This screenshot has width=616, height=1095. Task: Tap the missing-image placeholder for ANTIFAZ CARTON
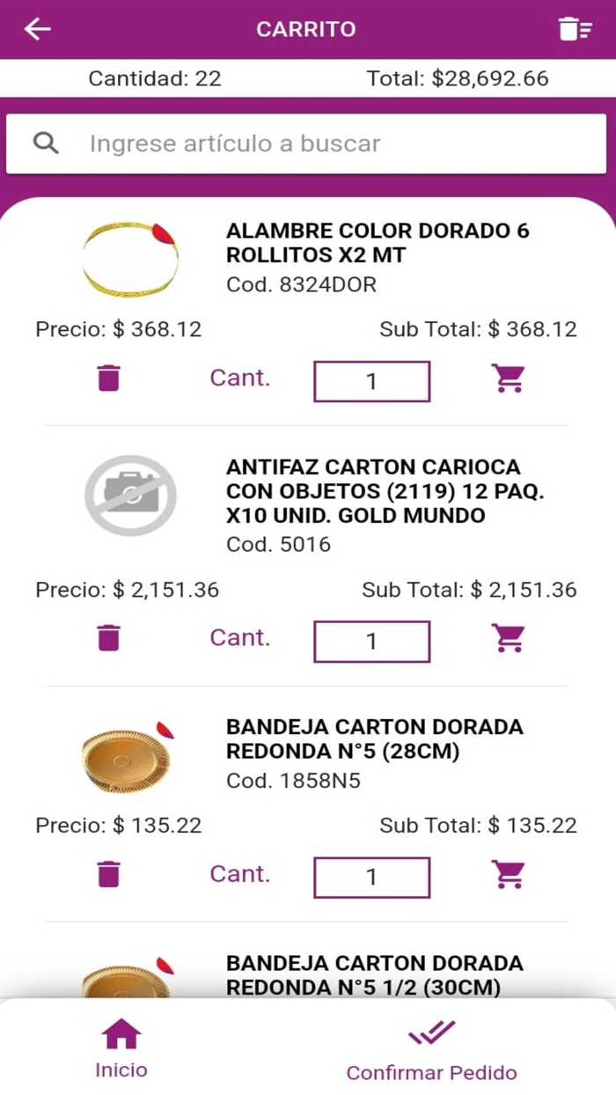tap(130, 495)
